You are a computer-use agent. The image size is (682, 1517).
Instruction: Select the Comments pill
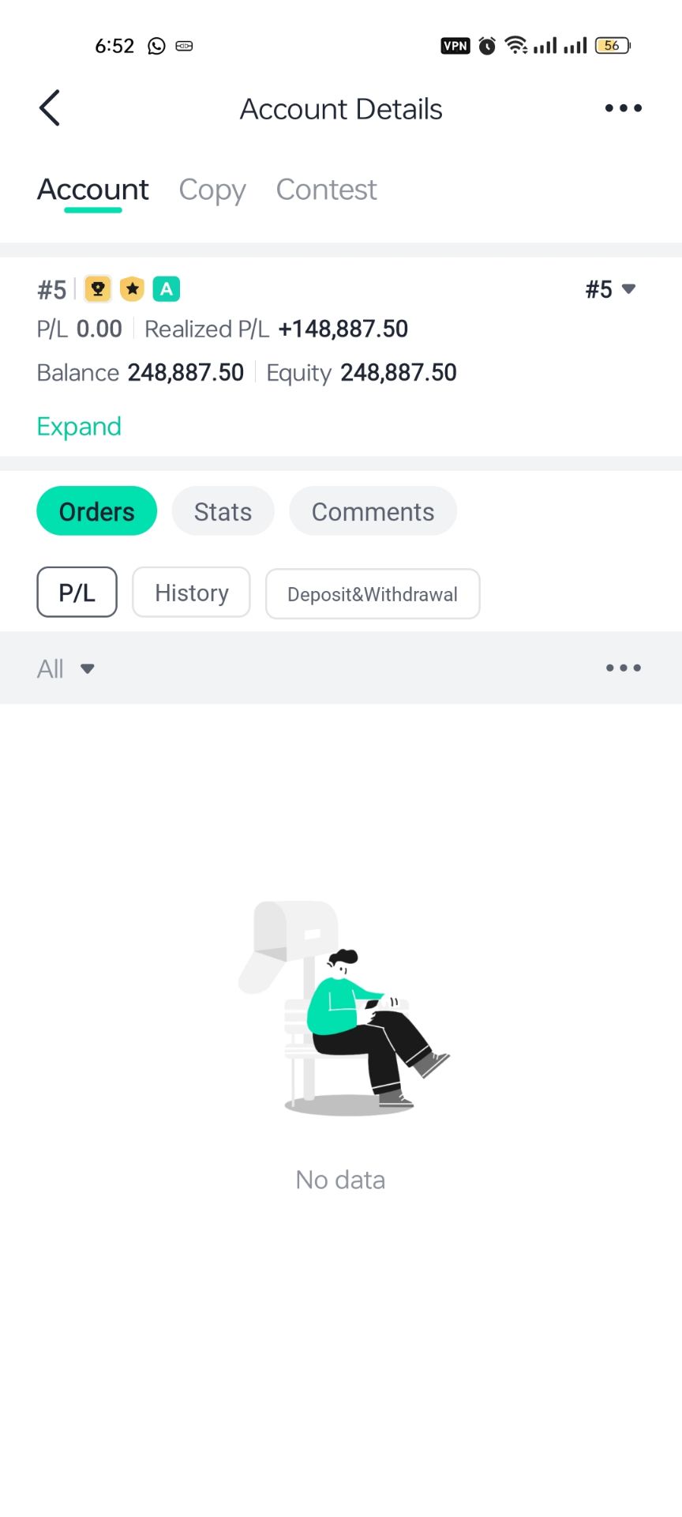[373, 511]
